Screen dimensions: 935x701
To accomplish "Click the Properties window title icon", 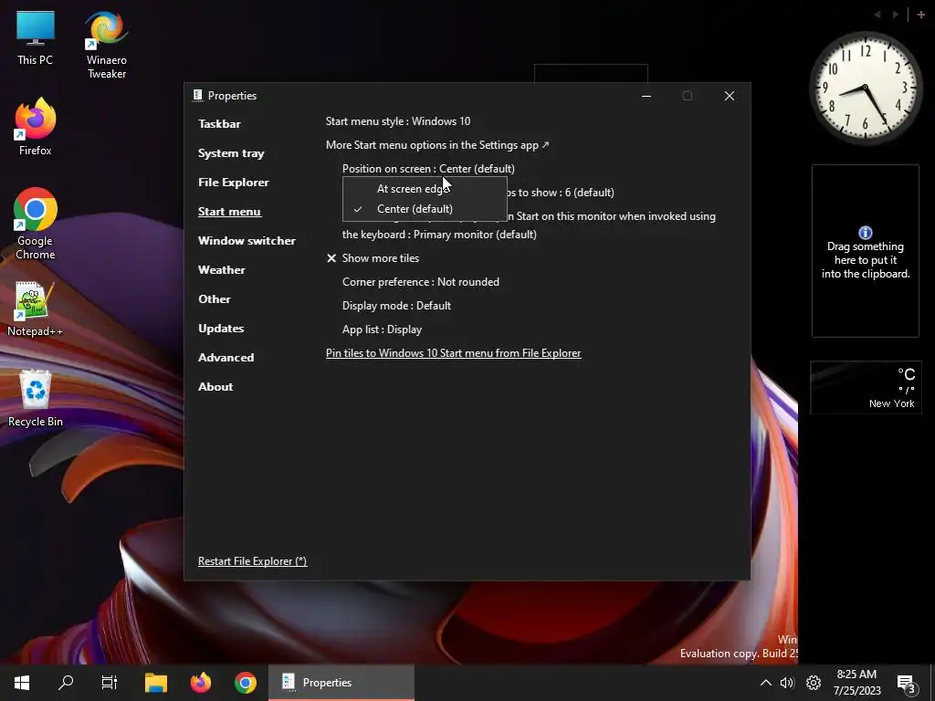I will 197,95.
